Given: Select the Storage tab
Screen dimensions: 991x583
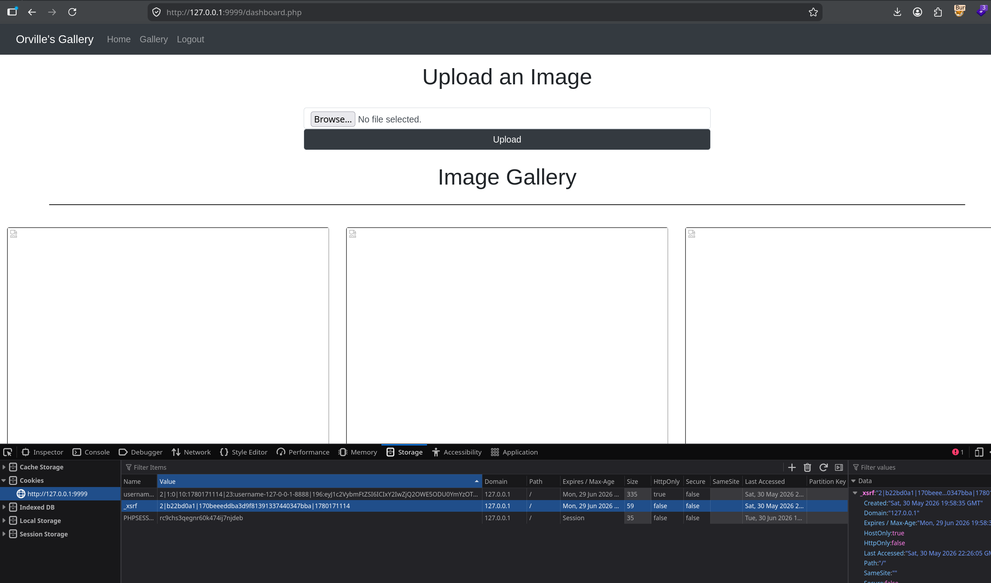Looking at the screenshot, I should (x=404, y=452).
